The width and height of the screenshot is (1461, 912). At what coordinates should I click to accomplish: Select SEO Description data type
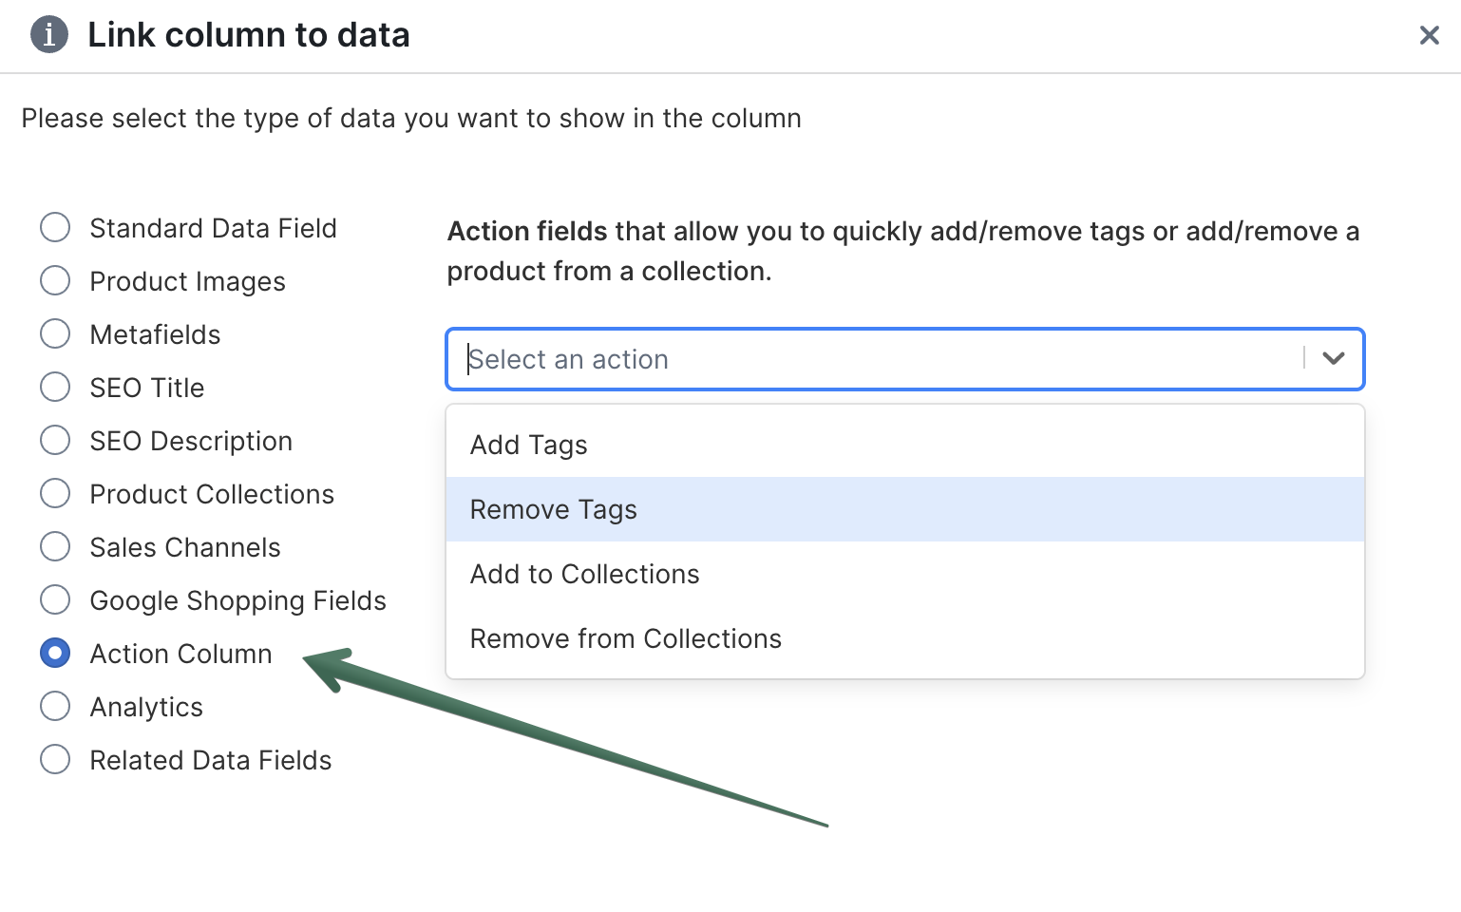point(55,440)
